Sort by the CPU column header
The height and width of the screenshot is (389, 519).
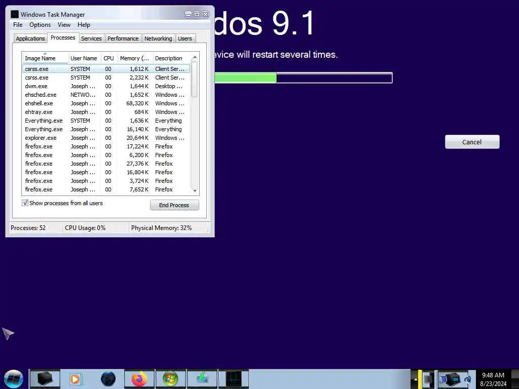[108, 58]
